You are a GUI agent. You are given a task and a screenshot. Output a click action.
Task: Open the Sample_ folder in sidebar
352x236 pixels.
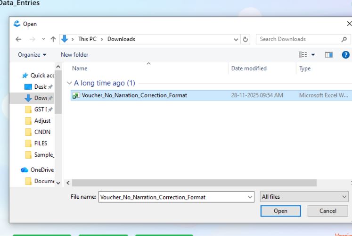(44, 155)
